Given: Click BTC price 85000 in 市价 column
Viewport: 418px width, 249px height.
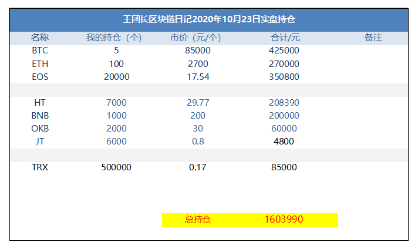Looking at the screenshot, I should point(198,51).
